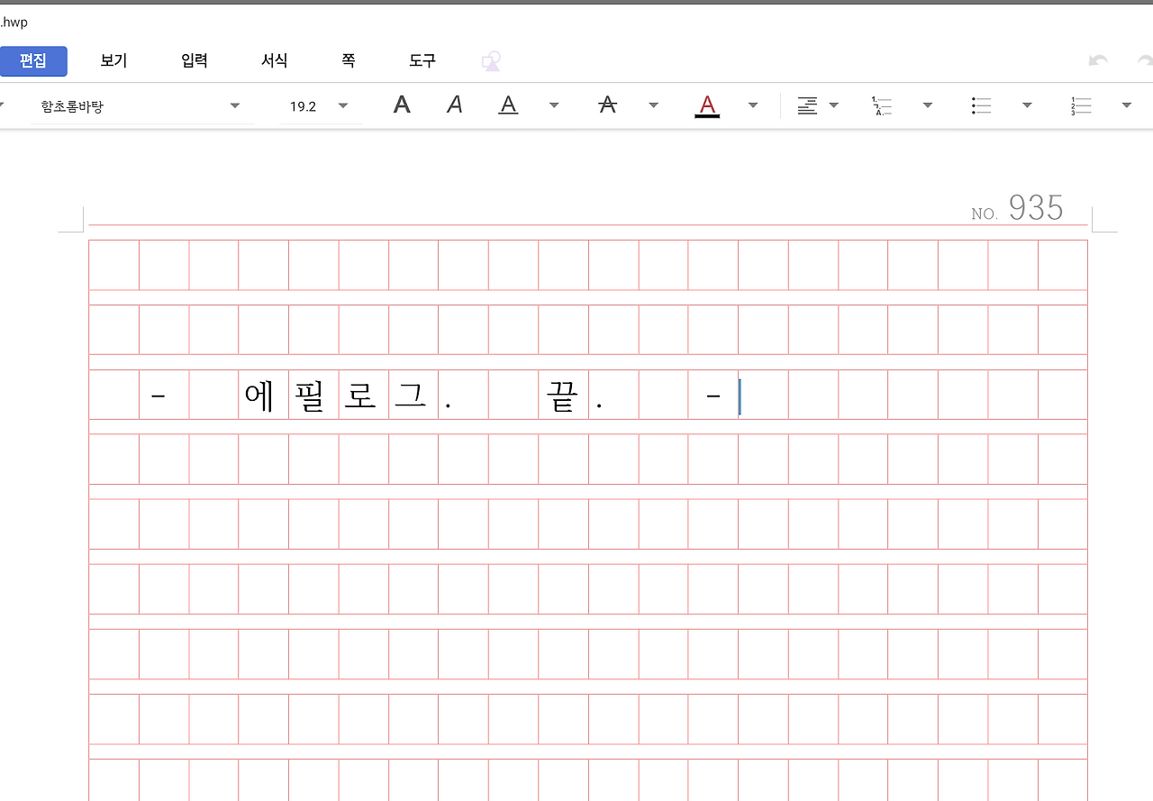Expand bulleted list dropdown arrow
The width and height of the screenshot is (1153, 801).
coord(1027,105)
